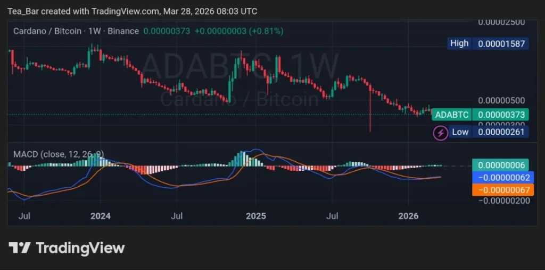Click the current price tag 0.00000373
This screenshot has width=545, height=270.
[x=501, y=115]
